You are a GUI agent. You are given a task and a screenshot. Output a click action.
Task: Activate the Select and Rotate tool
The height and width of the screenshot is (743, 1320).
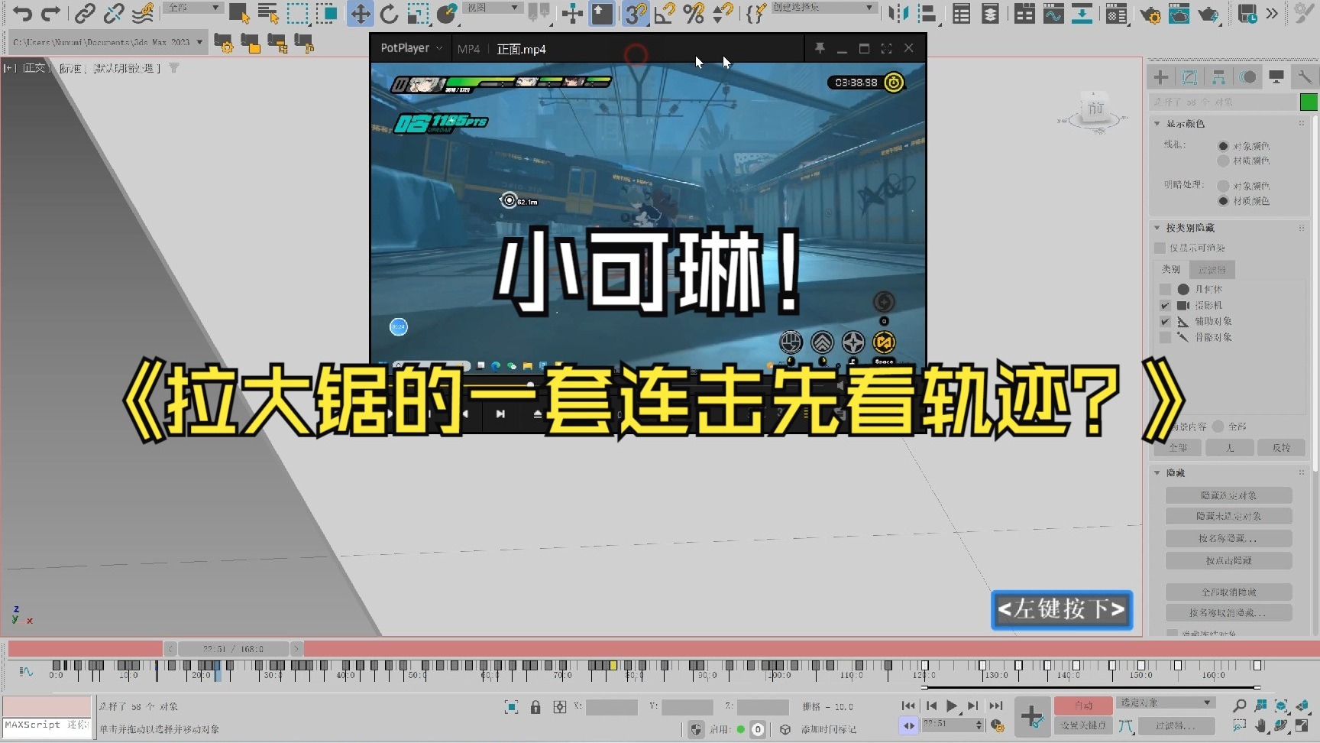click(389, 13)
